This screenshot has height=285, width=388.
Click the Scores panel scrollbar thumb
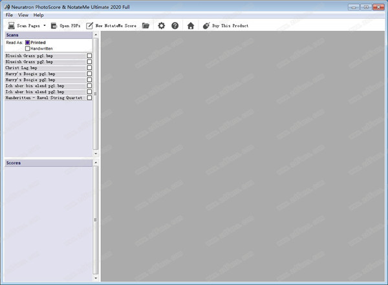[96, 220]
